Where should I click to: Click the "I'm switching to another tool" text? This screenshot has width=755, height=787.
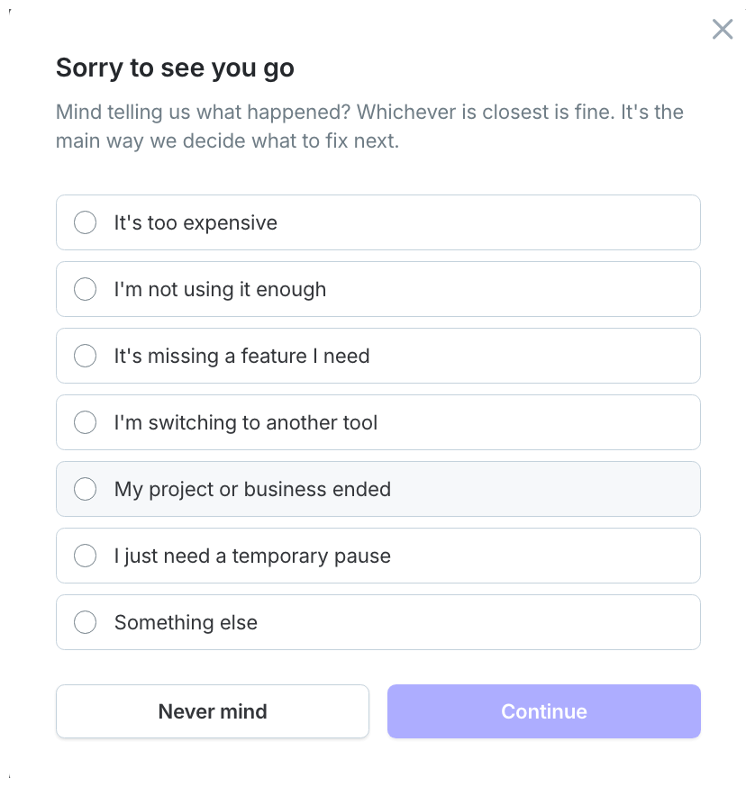coord(246,422)
